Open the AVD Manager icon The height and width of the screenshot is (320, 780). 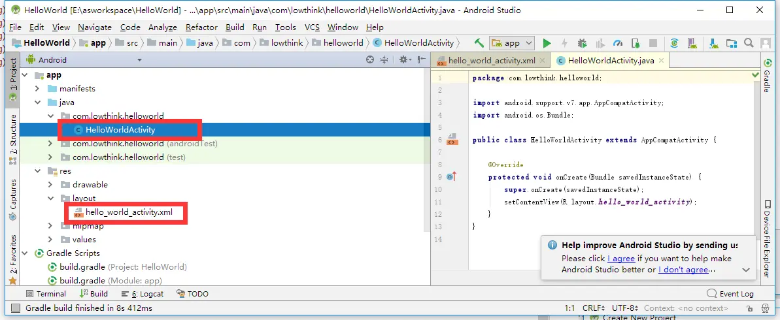pyautogui.click(x=692, y=43)
